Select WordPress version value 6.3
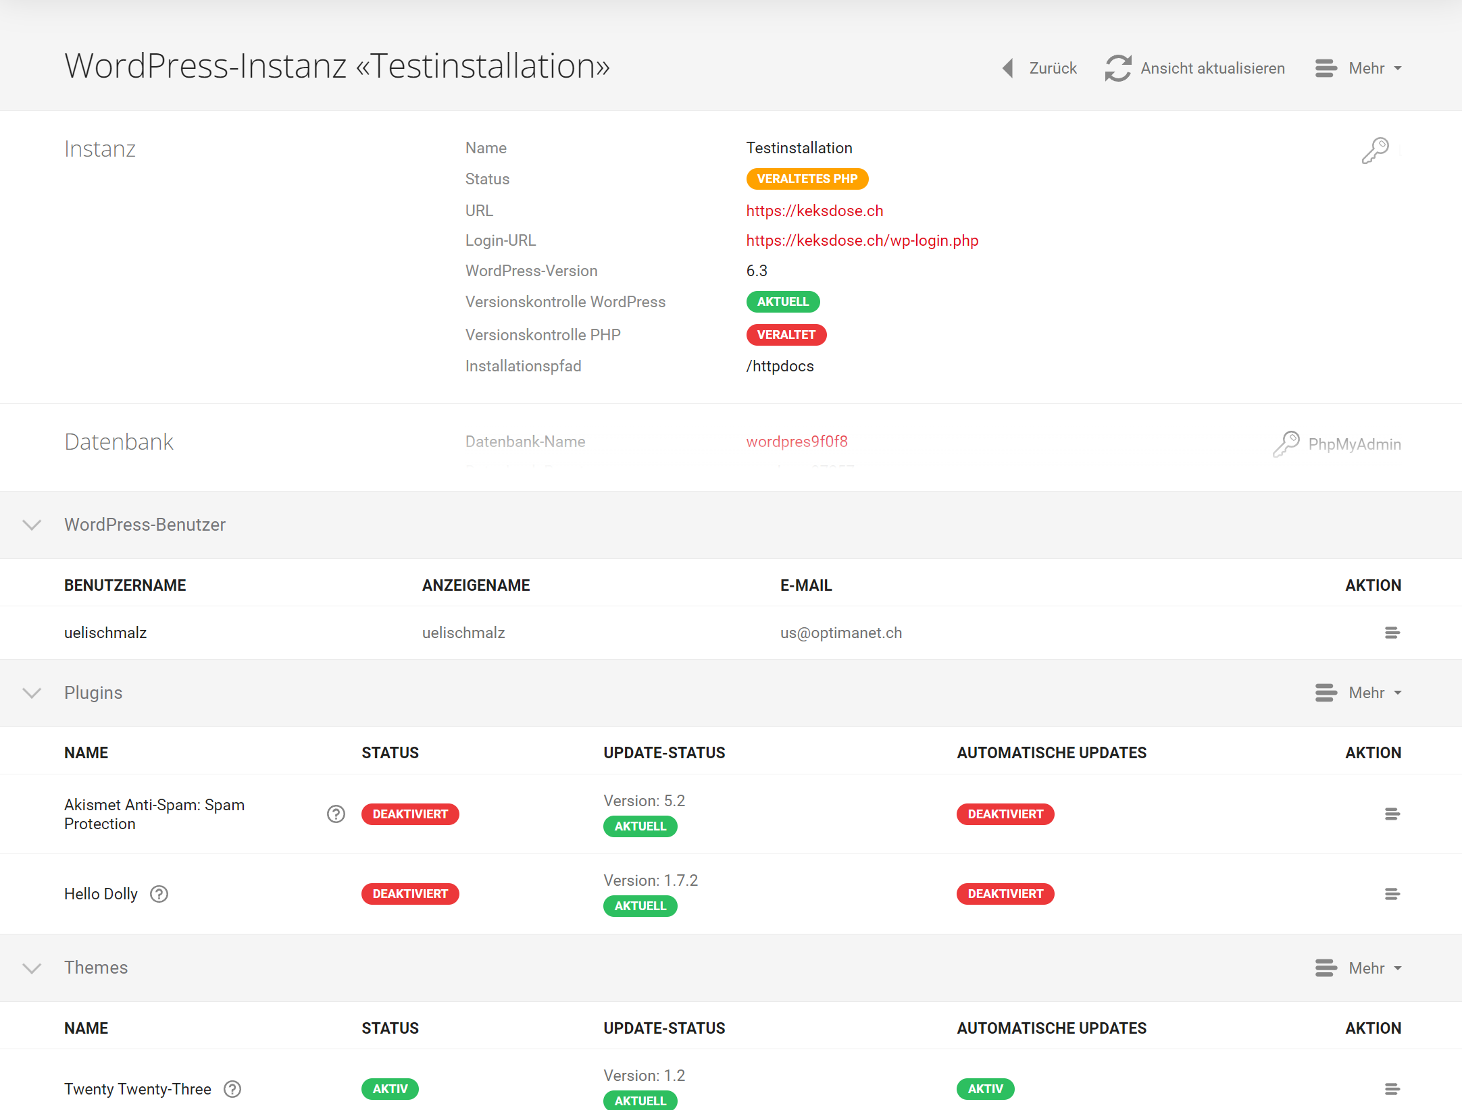Screen dimensions: 1462x1110 pos(757,271)
